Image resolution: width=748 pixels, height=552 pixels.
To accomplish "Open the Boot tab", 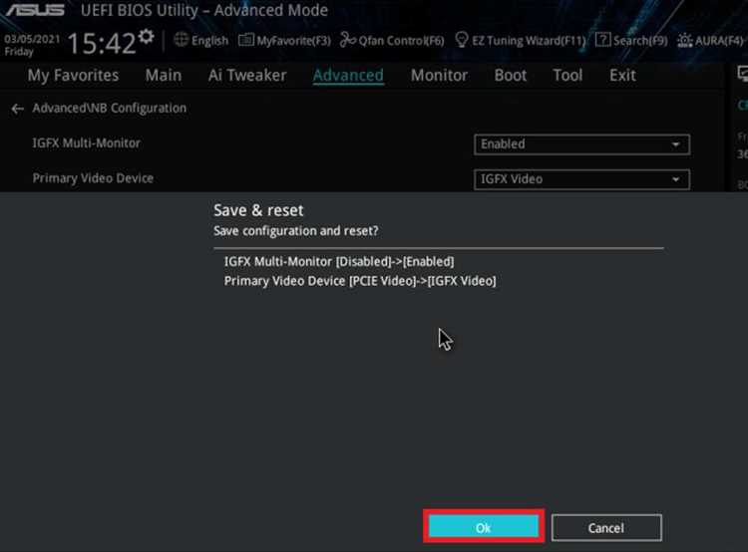I will click(510, 76).
